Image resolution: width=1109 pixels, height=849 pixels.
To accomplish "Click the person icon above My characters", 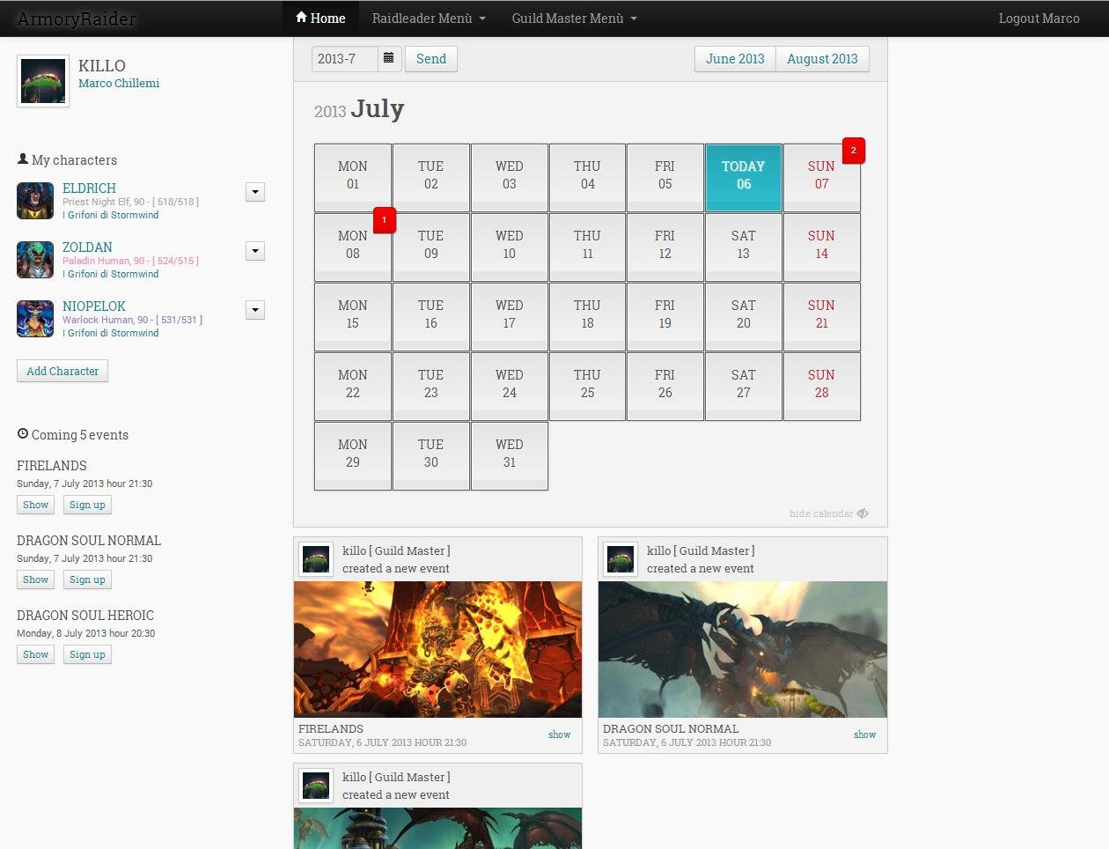I will 21,159.
